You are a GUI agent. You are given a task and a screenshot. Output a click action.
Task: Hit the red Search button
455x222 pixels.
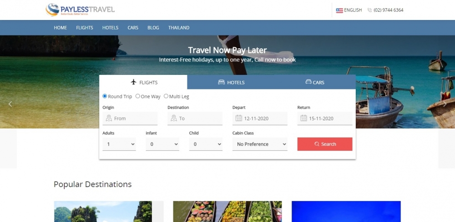(325, 144)
